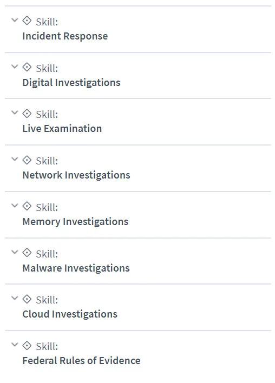
Task: Open the Malware Investigations skill title
Action: point(76,268)
